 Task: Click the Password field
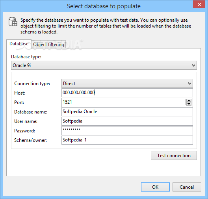coord(127,130)
